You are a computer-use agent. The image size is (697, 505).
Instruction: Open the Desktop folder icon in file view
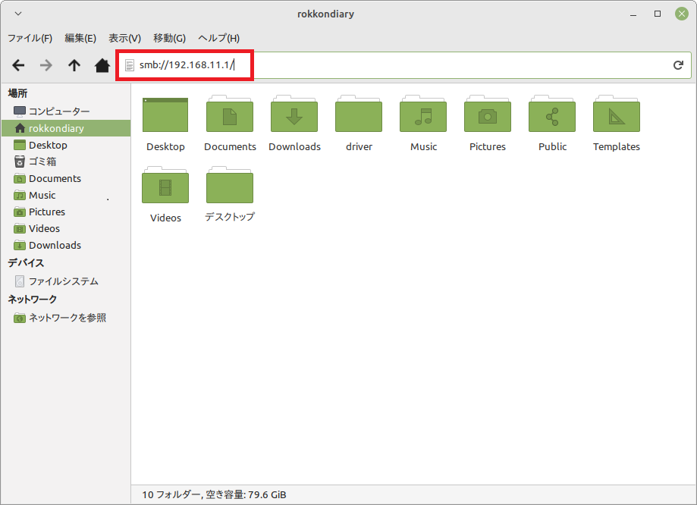165,114
